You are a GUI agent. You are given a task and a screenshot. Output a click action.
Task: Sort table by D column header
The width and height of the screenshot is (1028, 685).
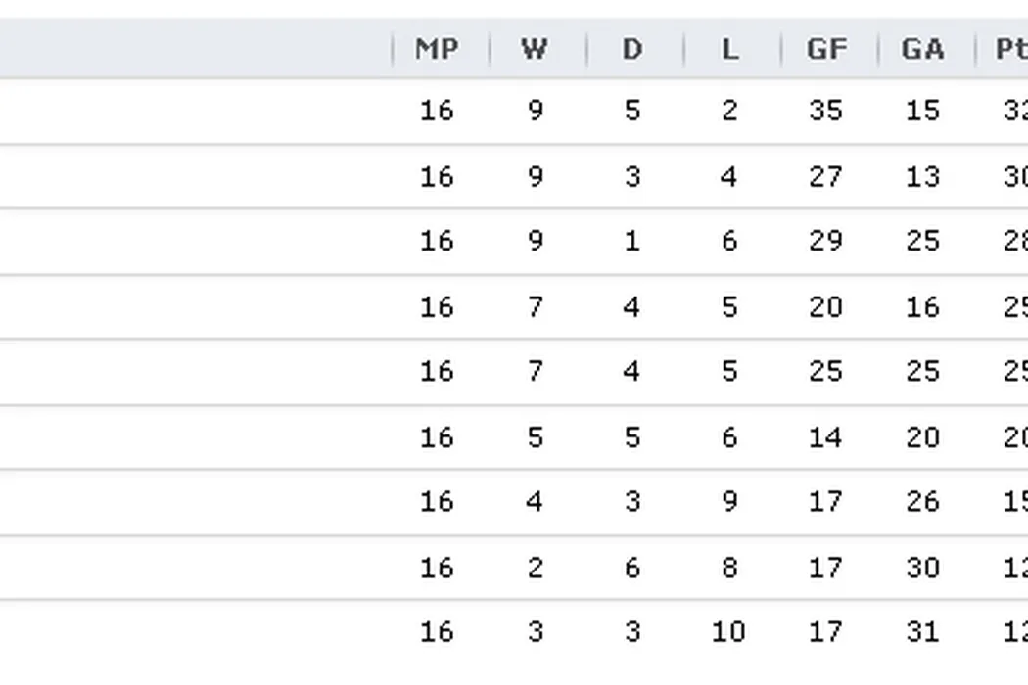pyautogui.click(x=632, y=49)
